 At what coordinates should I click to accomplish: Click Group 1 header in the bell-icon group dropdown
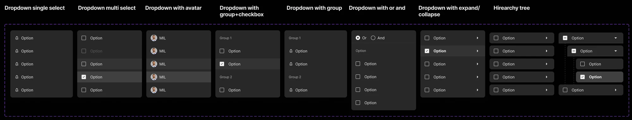point(295,38)
